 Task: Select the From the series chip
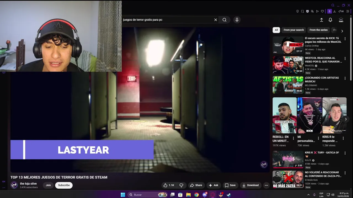pyautogui.click(x=319, y=30)
